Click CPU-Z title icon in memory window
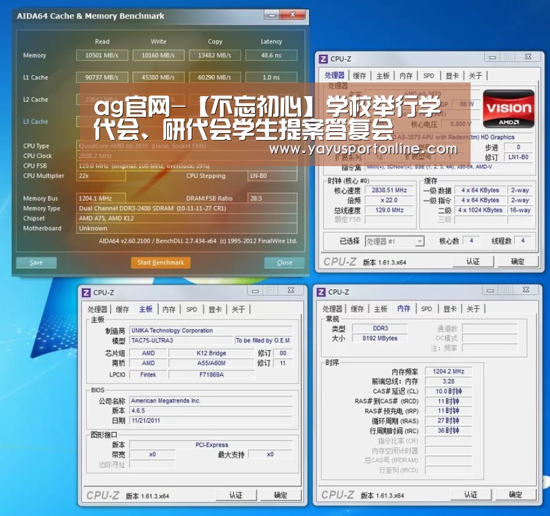 click(x=321, y=292)
